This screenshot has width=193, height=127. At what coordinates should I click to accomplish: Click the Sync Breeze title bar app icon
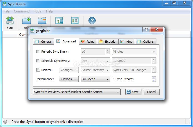pos(4,4)
